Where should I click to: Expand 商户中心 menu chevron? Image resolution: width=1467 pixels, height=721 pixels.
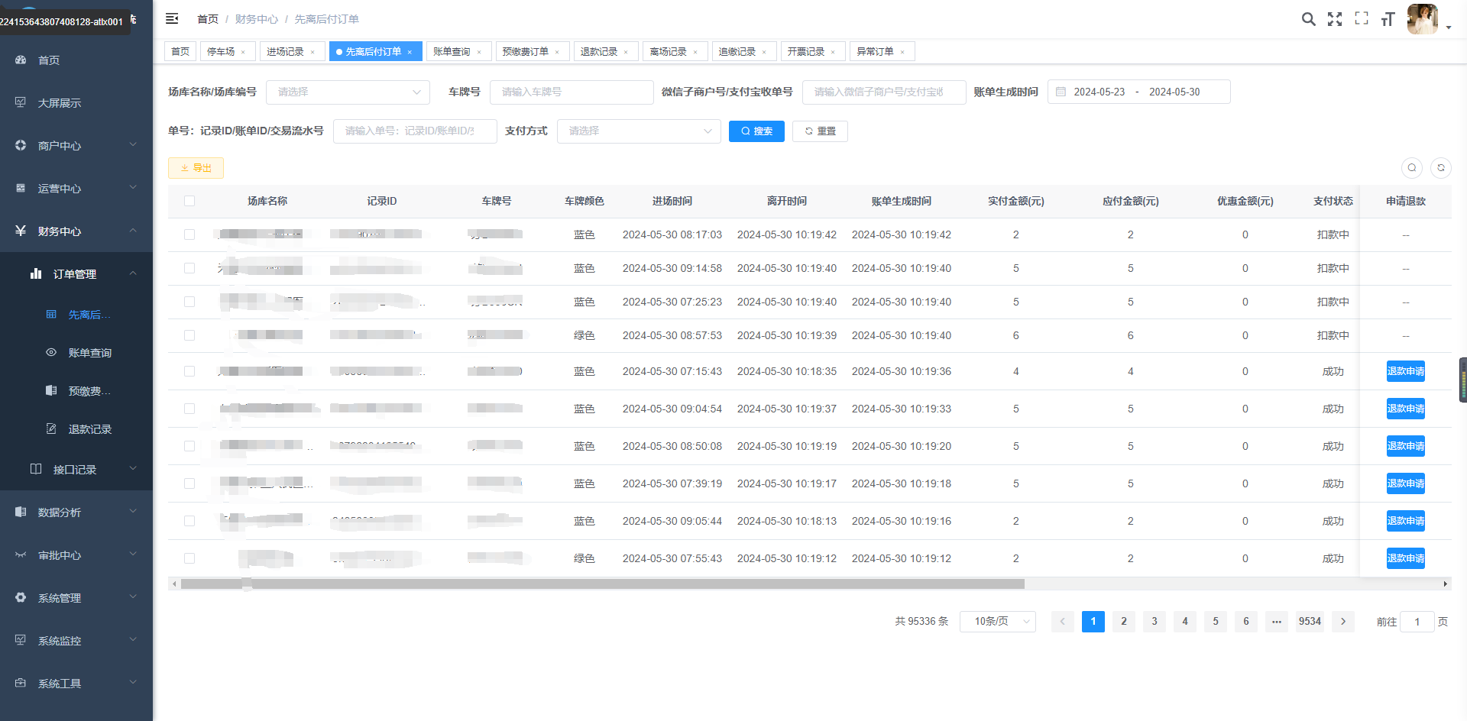pyautogui.click(x=133, y=144)
